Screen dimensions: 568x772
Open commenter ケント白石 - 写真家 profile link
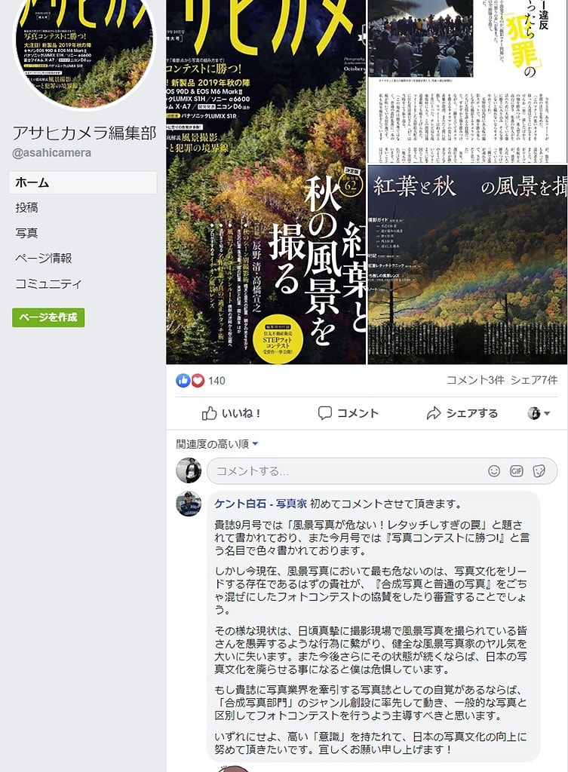[x=260, y=504]
